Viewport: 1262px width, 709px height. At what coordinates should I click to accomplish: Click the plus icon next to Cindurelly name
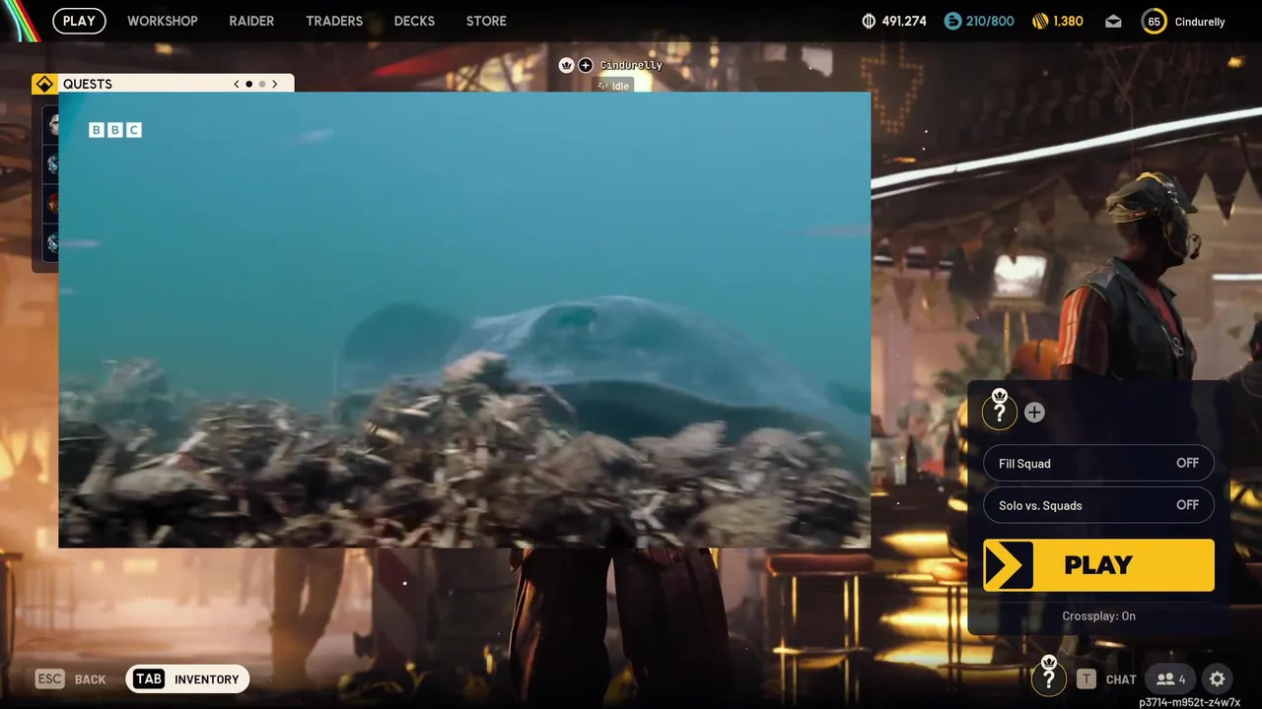pos(586,65)
